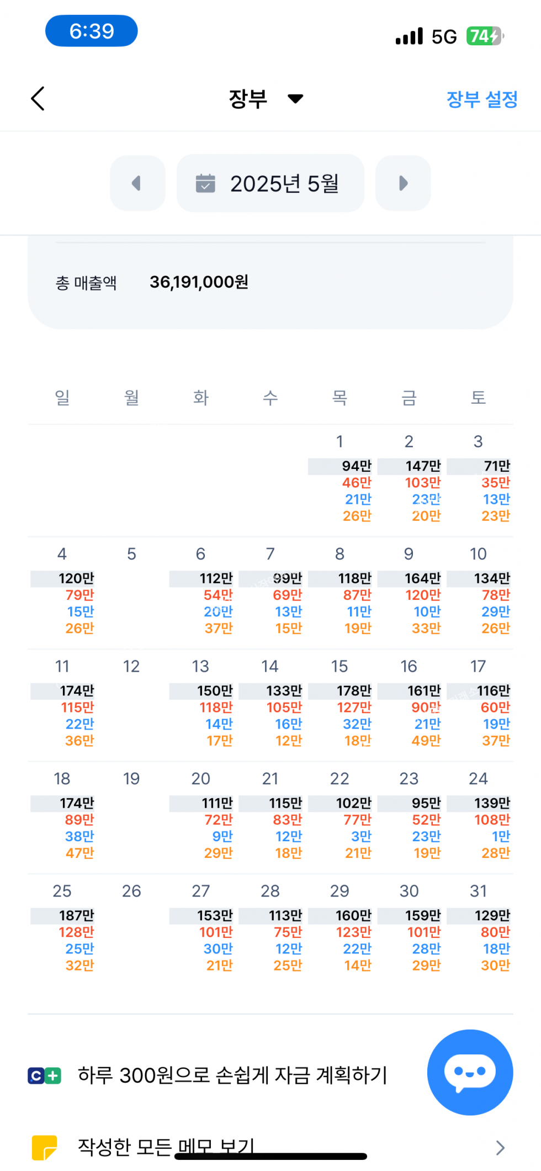541x1171 pixels.
Task: Open 하루 300원으로 손쉽게 자금 계획하기 banner
Action: click(232, 1075)
